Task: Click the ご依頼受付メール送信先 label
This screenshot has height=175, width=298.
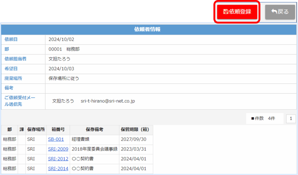Action: pos(20,101)
